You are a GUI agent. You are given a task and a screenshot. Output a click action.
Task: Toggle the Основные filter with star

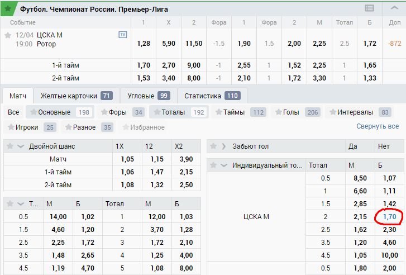(60, 112)
